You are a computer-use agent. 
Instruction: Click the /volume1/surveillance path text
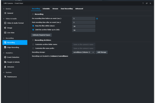click(59, 56)
